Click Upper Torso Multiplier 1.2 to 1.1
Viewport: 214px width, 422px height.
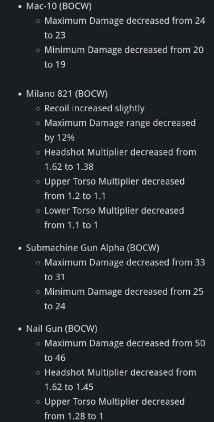click(114, 189)
